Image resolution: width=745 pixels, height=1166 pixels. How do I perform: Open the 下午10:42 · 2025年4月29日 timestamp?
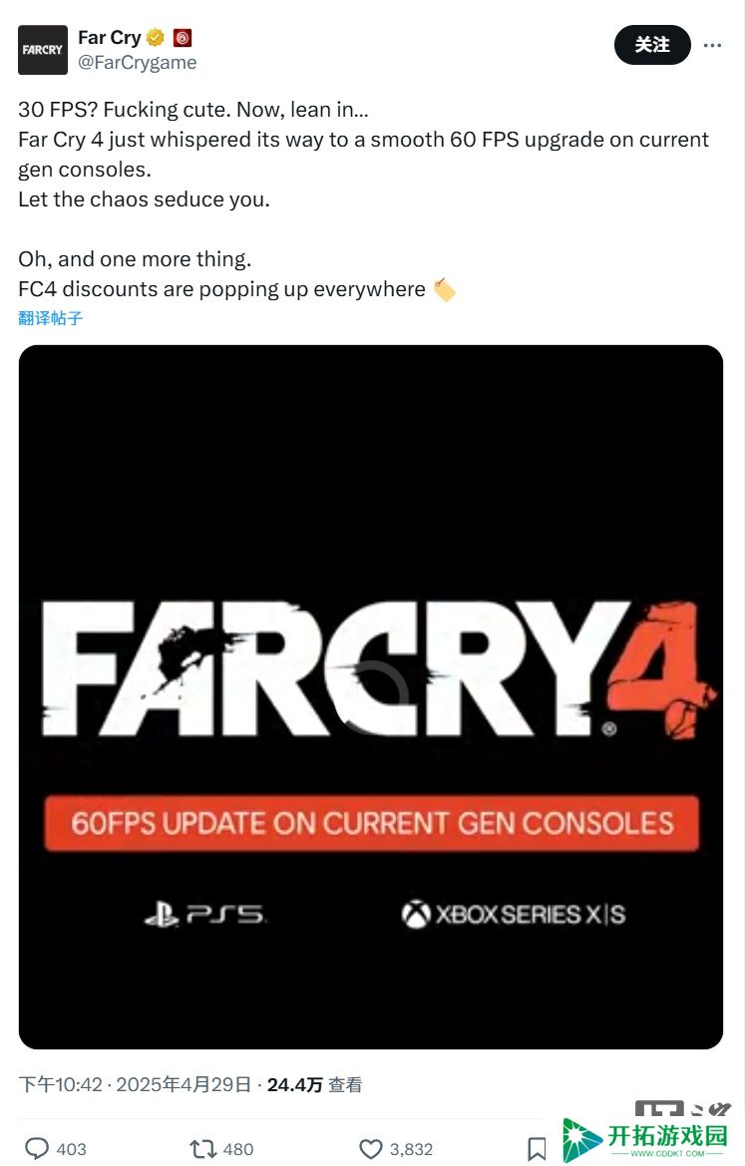(135, 1084)
